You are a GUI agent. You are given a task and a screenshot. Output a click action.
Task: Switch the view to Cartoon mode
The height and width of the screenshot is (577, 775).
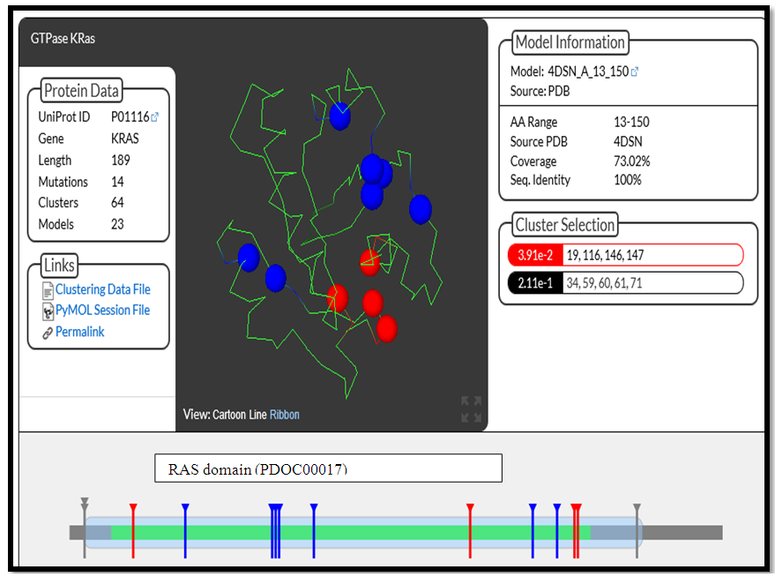(x=231, y=415)
